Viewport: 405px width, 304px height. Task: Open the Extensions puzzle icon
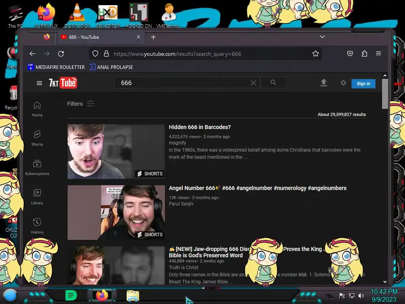tap(364, 53)
